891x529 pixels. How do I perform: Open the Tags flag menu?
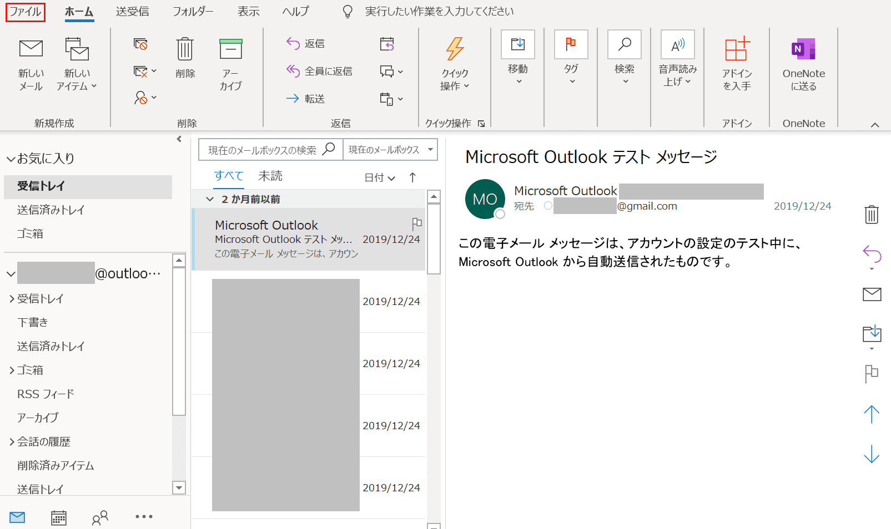tap(571, 58)
